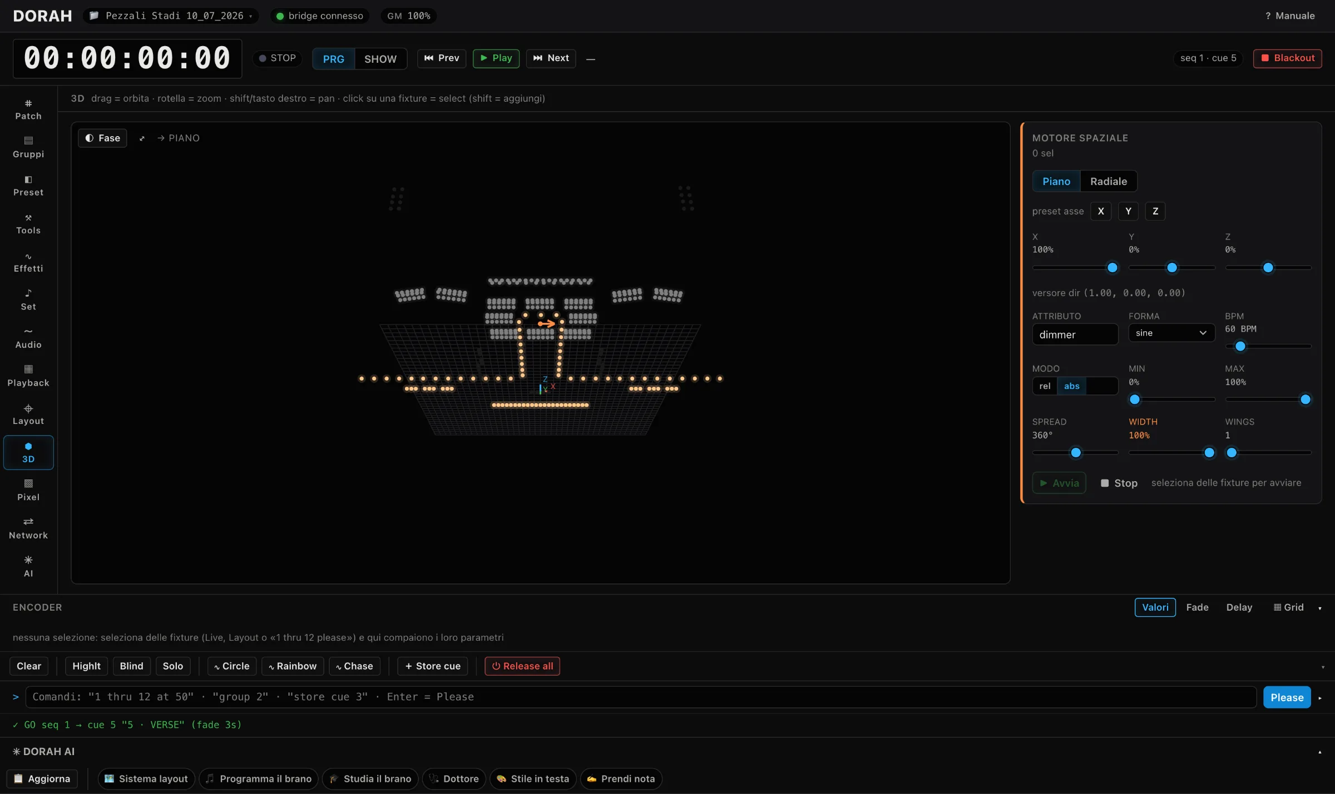Open the Gruppi sidebar section
The image size is (1335, 794).
[28, 147]
